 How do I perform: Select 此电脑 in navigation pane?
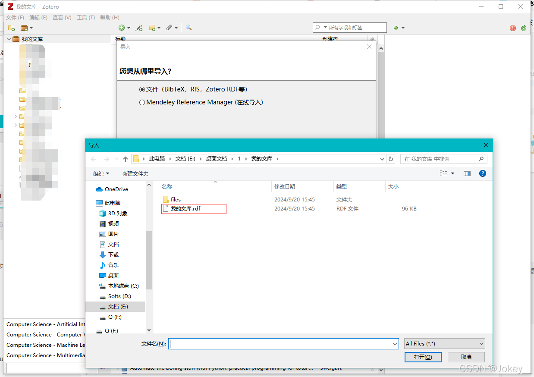click(108, 203)
